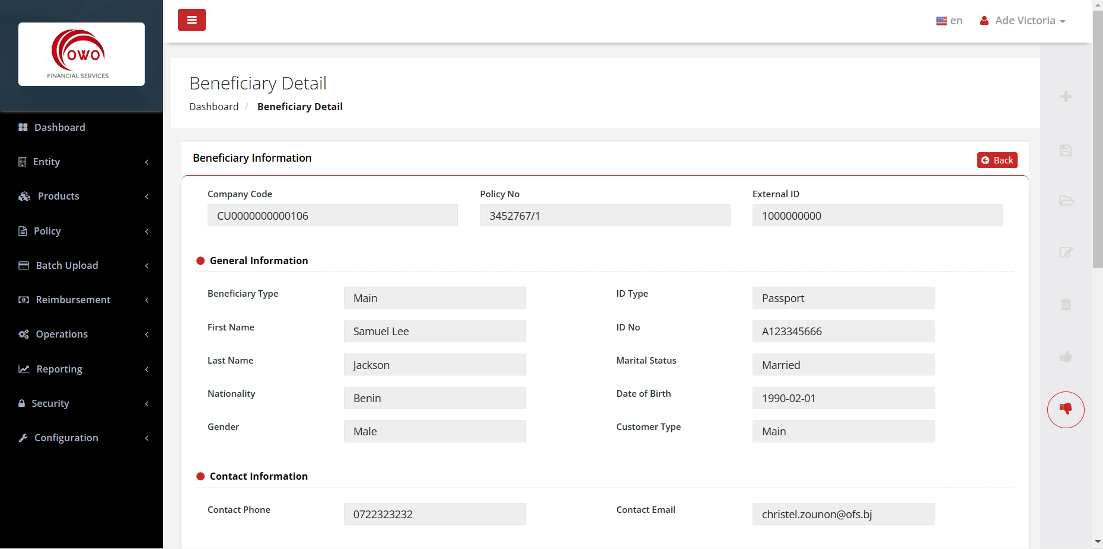The height and width of the screenshot is (549, 1103).
Task: Click the Contact Email field
Action: point(843,514)
